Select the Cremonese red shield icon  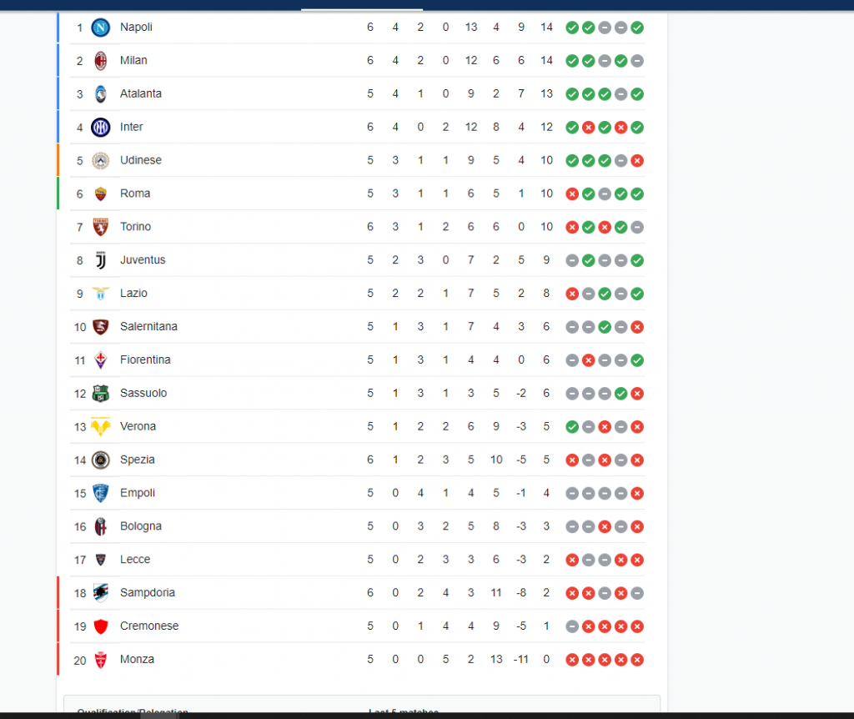100,626
